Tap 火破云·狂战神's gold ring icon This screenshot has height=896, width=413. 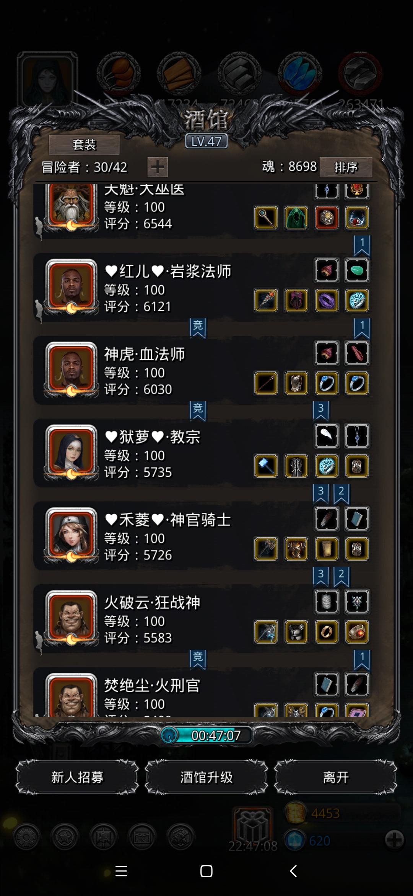[327, 631]
